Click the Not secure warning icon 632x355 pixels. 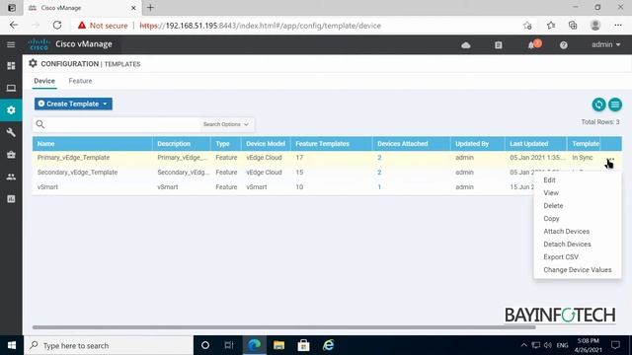pos(82,26)
